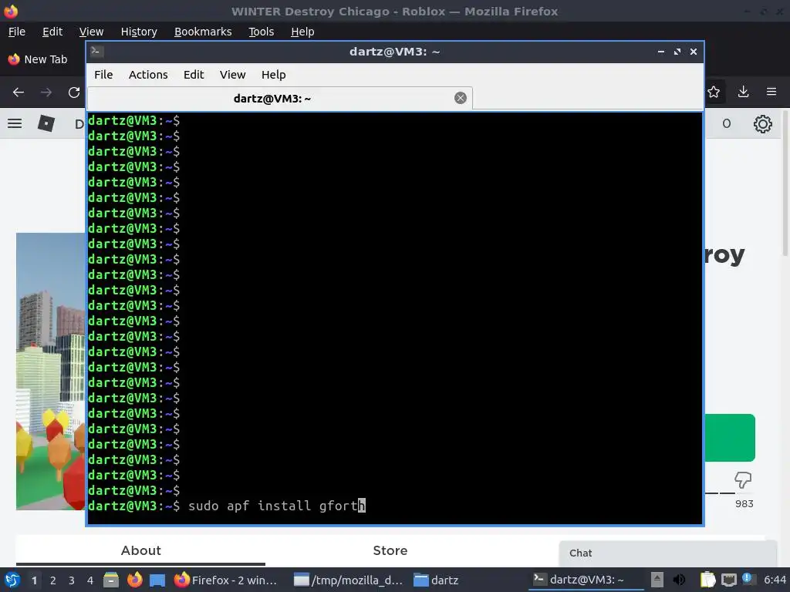This screenshot has width=790, height=592.
Task: Click the removable media eject tray icon
Action: click(657, 580)
